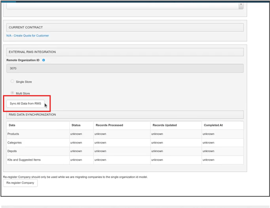Open the Create Quote for Customer link
Screen dimensions: 270x208
click(x=28, y=35)
